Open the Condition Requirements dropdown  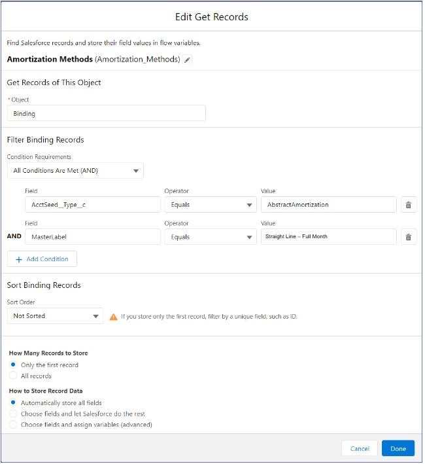pos(75,171)
